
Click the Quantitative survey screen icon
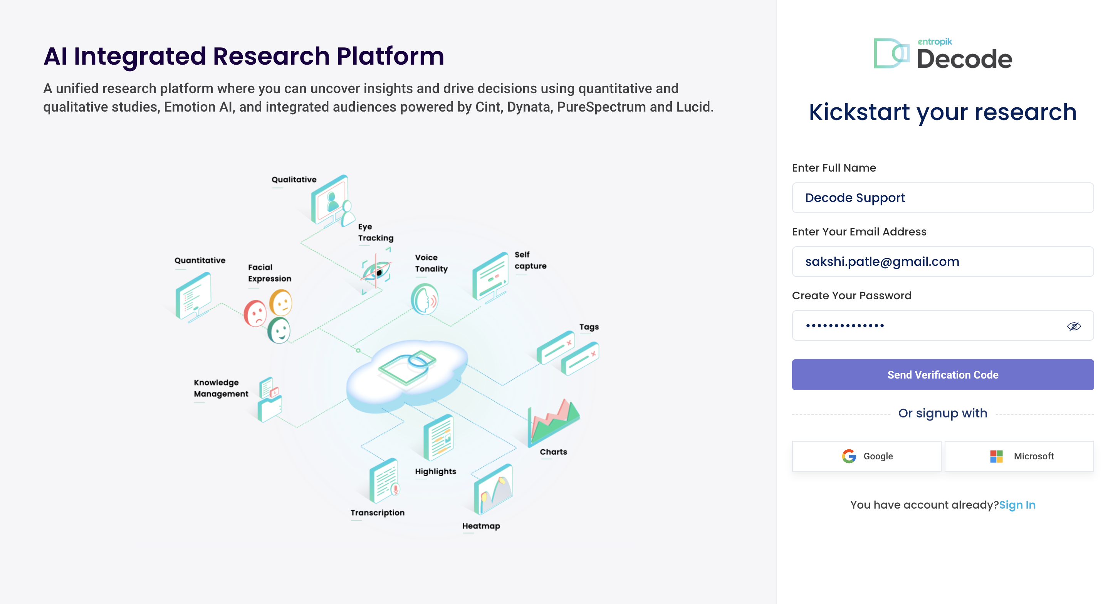(193, 297)
